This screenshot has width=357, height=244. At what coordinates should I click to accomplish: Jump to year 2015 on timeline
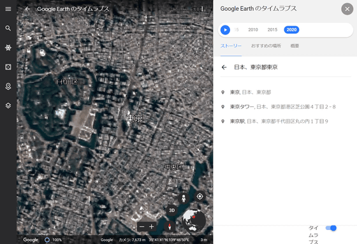272,30
